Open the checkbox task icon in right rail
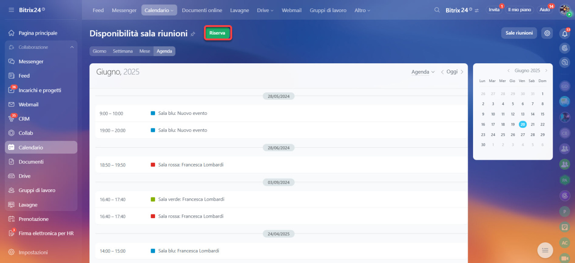This screenshot has width=575, height=263. click(x=565, y=227)
